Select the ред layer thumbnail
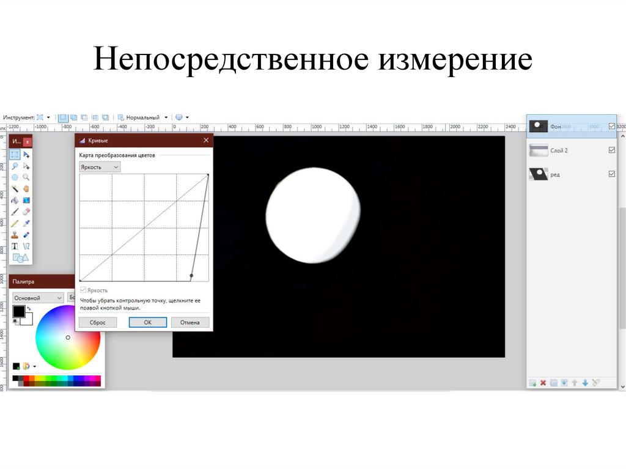This screenshot has height=469, width=626. click(x=539, y=174)
